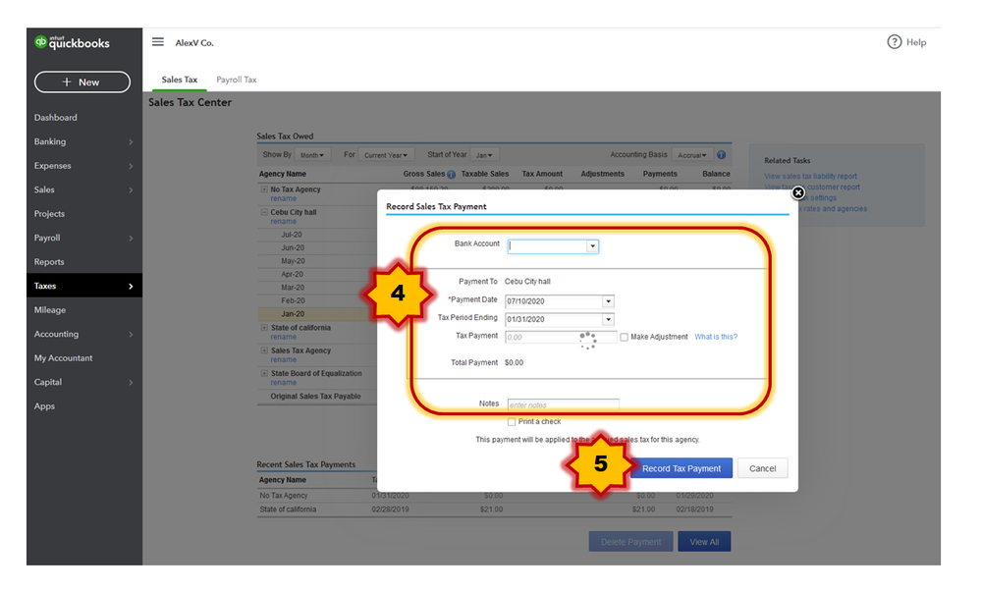Click the Help question mark icon
The width and height of the screenshot is (981, 591).
(894, 42)
